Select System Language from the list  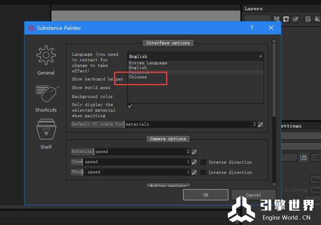coord(195,63)
